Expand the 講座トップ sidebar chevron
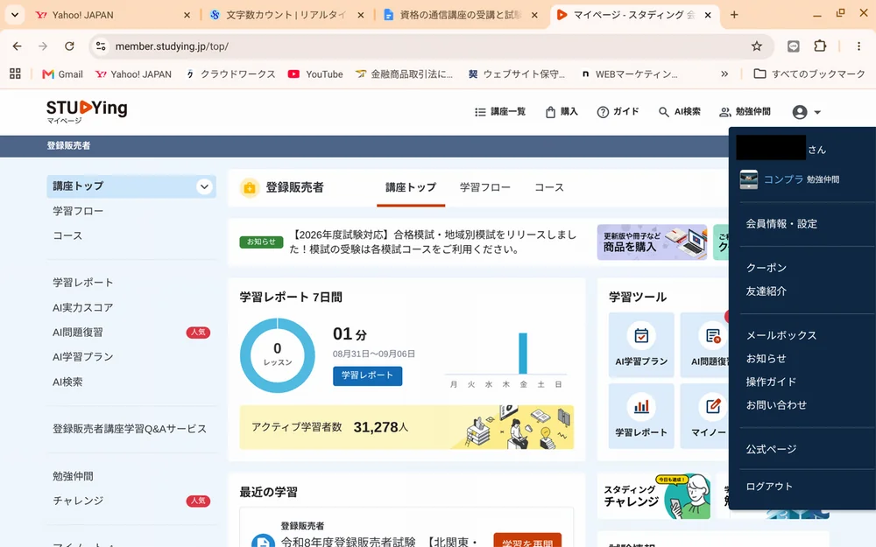876x547 pixels. 204,186
